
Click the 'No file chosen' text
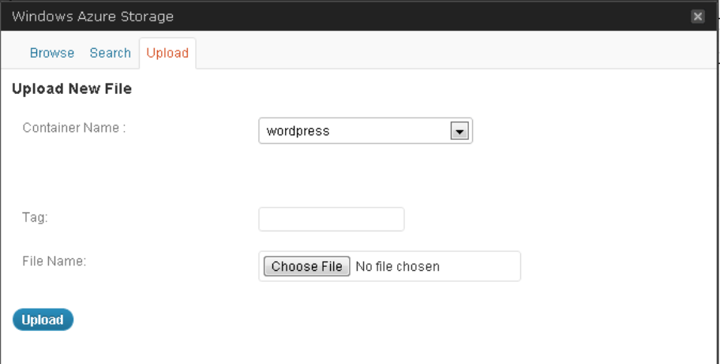[397, 267]
